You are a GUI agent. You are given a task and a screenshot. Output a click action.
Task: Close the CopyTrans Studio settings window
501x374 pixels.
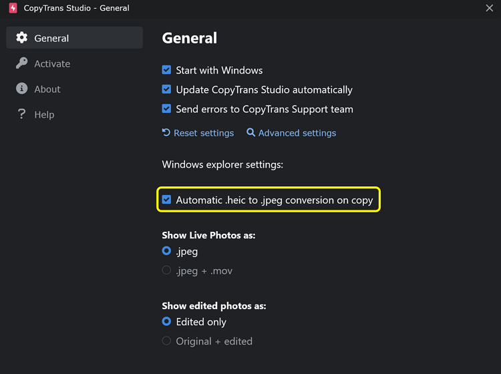pyautogui.click(x=489, y=8)
